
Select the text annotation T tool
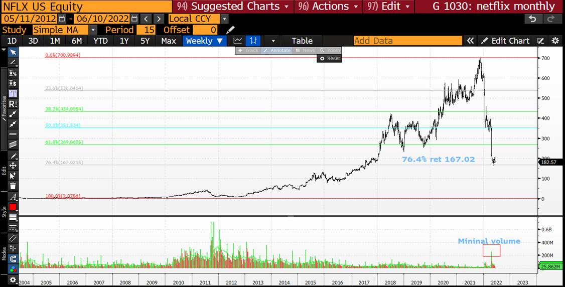tap(13, 94)
